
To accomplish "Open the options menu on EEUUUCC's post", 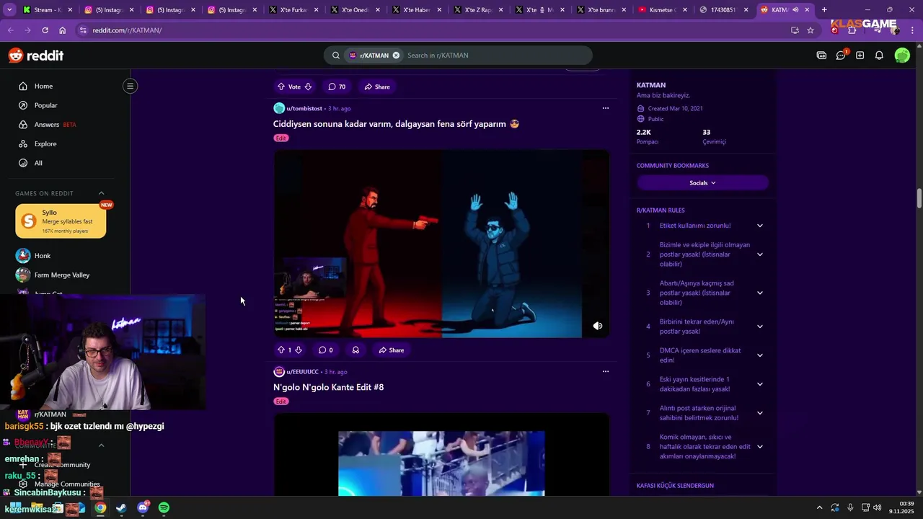I will click(606, 371).
